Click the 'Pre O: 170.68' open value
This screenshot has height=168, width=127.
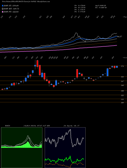point(80,6)
